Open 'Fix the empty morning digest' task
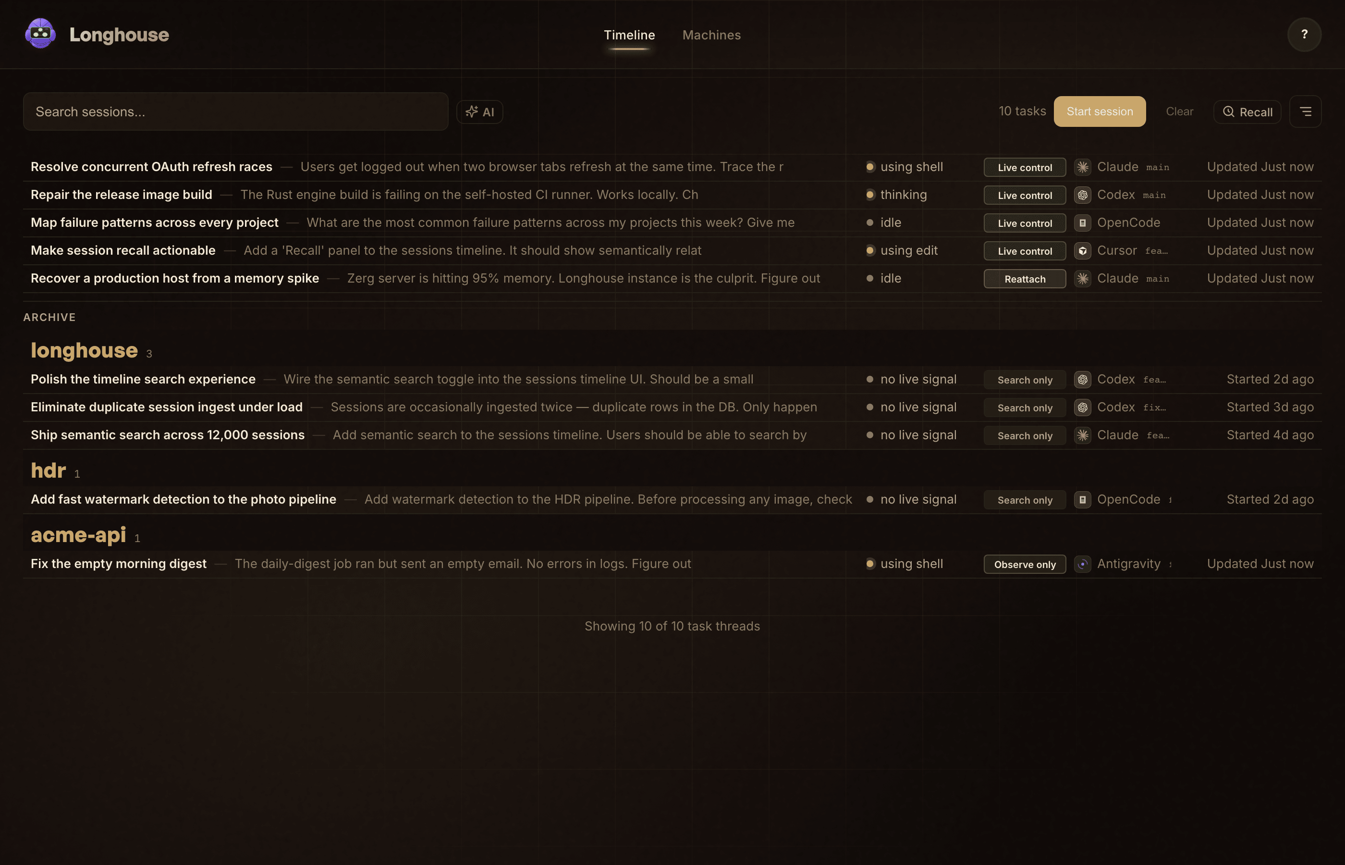 pyautogui.click(x=119, y=564)
